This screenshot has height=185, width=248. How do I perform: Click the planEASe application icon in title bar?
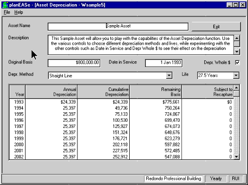[5, 5]
